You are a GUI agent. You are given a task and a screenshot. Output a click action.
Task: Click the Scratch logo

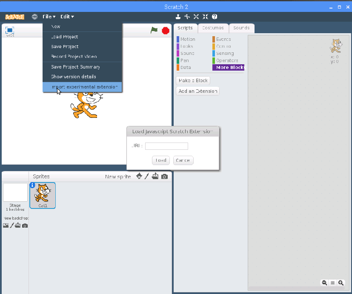point(15,17)
